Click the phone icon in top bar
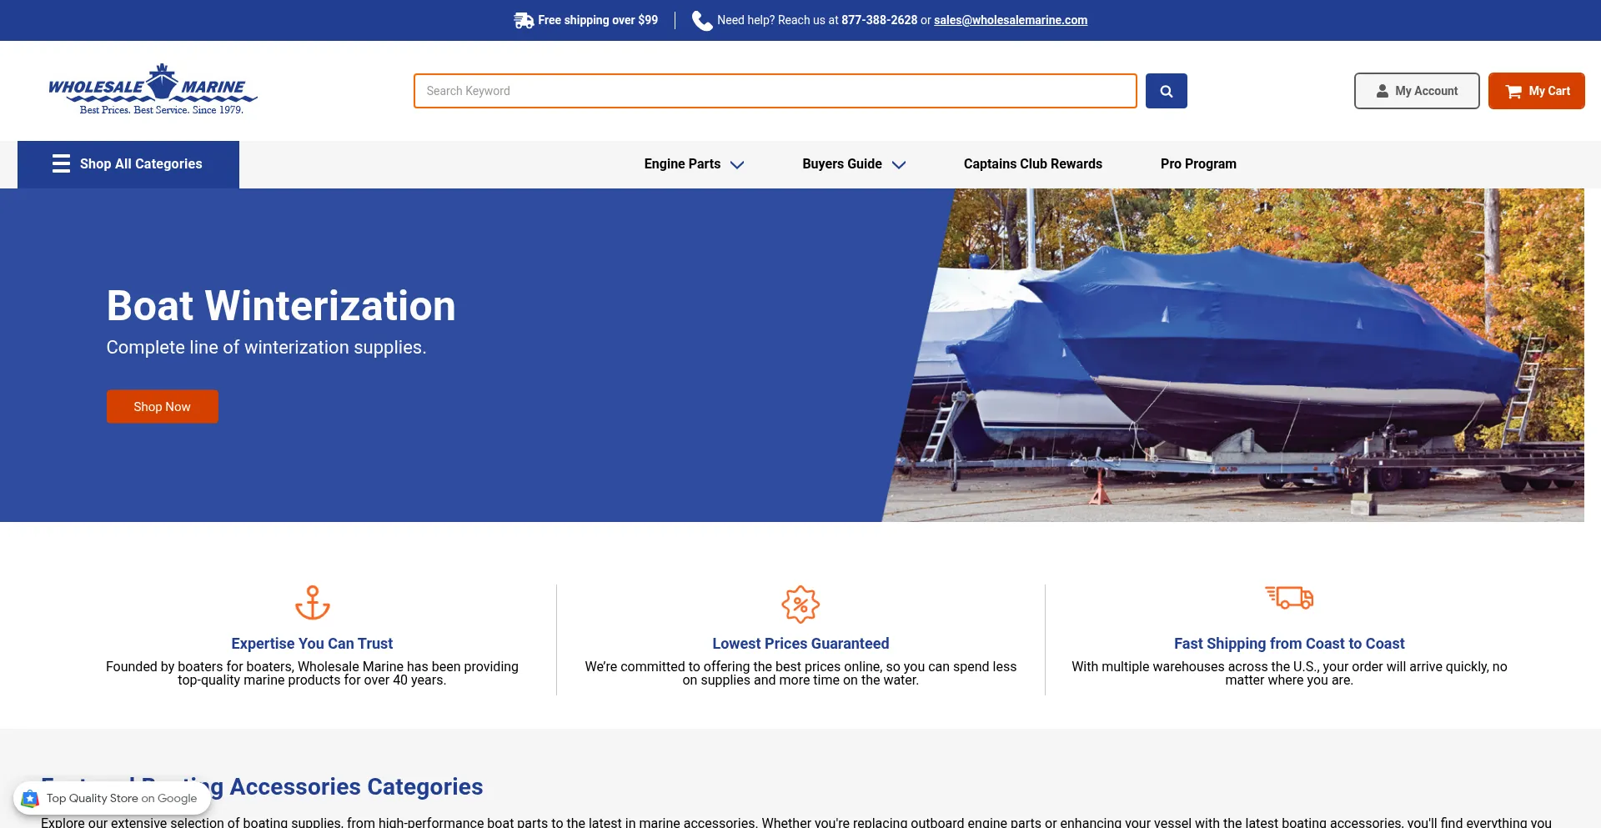 click(702, 21)
